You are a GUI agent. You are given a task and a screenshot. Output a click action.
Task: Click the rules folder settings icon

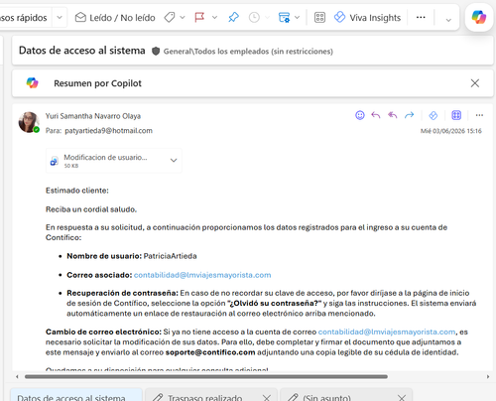click(x=284, y=17)
